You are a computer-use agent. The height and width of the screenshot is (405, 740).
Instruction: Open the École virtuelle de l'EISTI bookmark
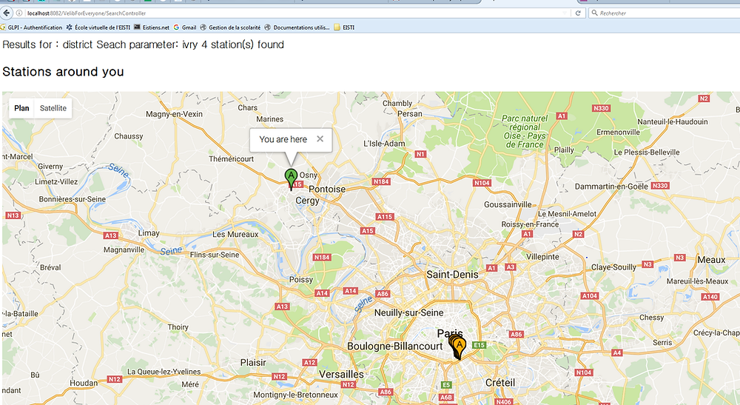coord(98,27)
